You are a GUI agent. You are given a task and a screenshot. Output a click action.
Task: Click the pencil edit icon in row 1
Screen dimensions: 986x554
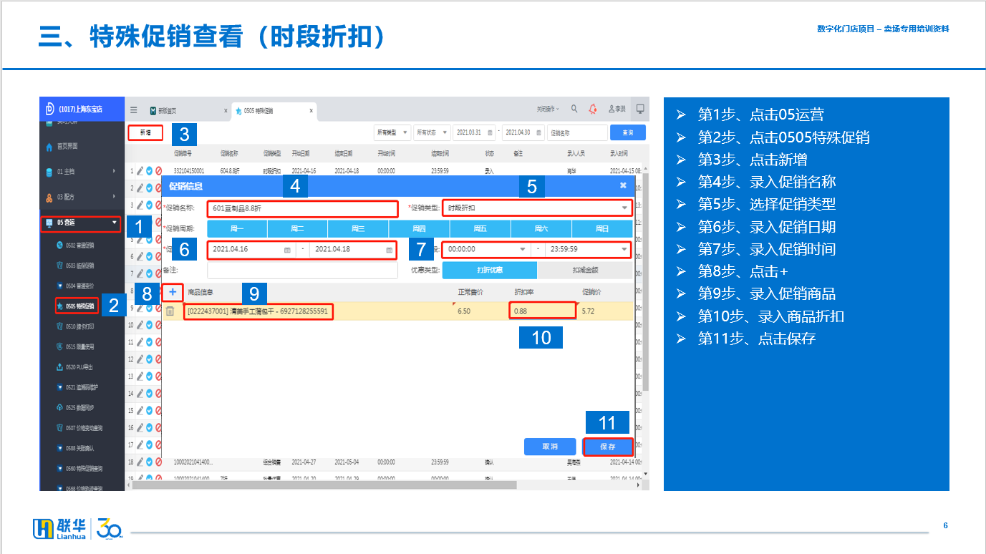pos(140,171)
